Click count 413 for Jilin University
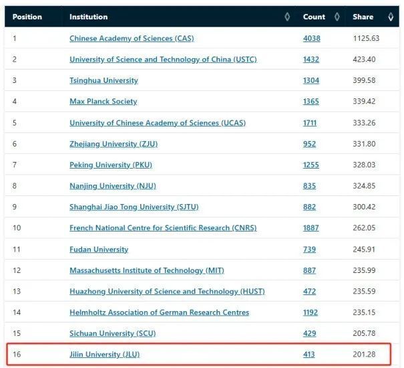404x368 pixels. pyautogui.click(x=309, y=355)
